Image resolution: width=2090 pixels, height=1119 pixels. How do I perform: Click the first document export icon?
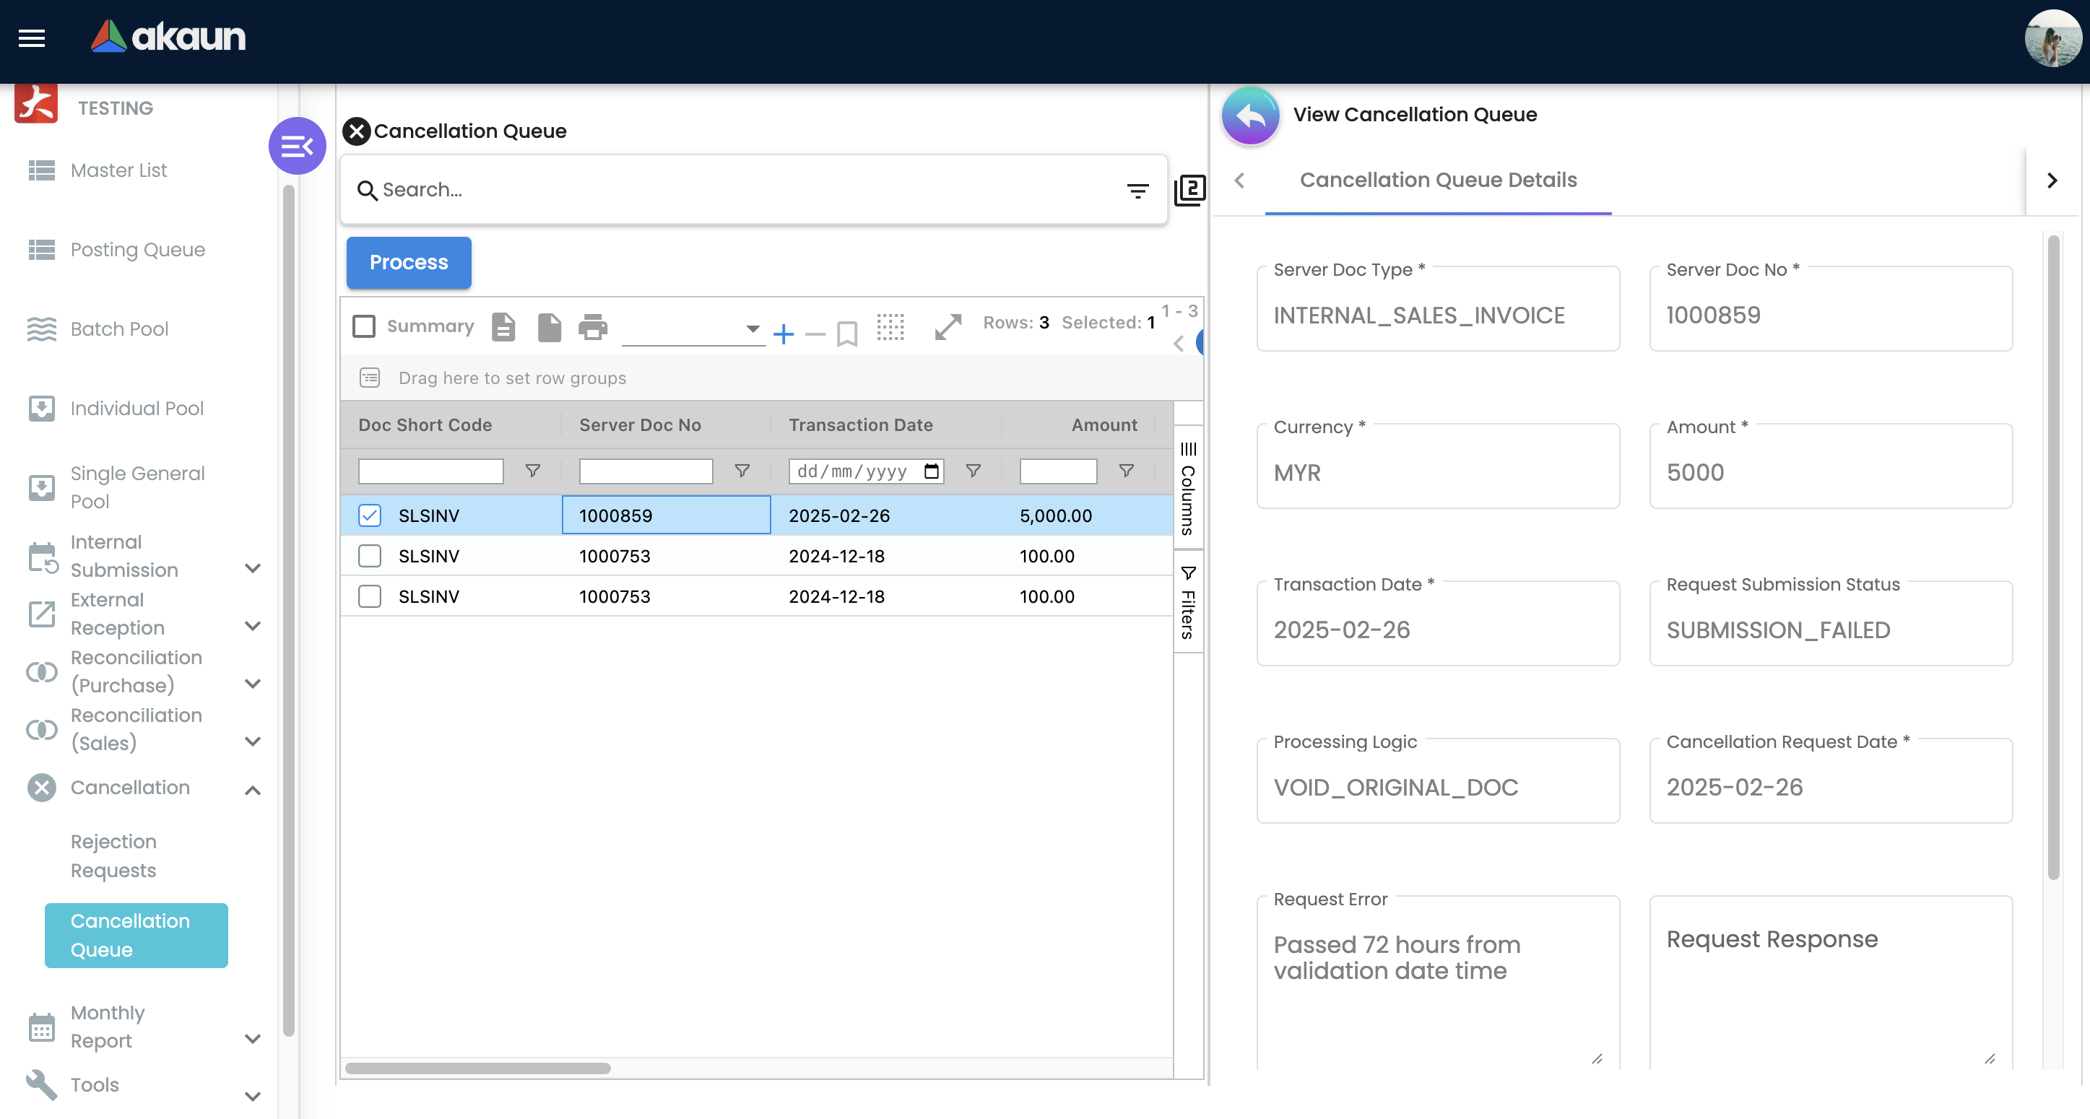click(503, 327)
